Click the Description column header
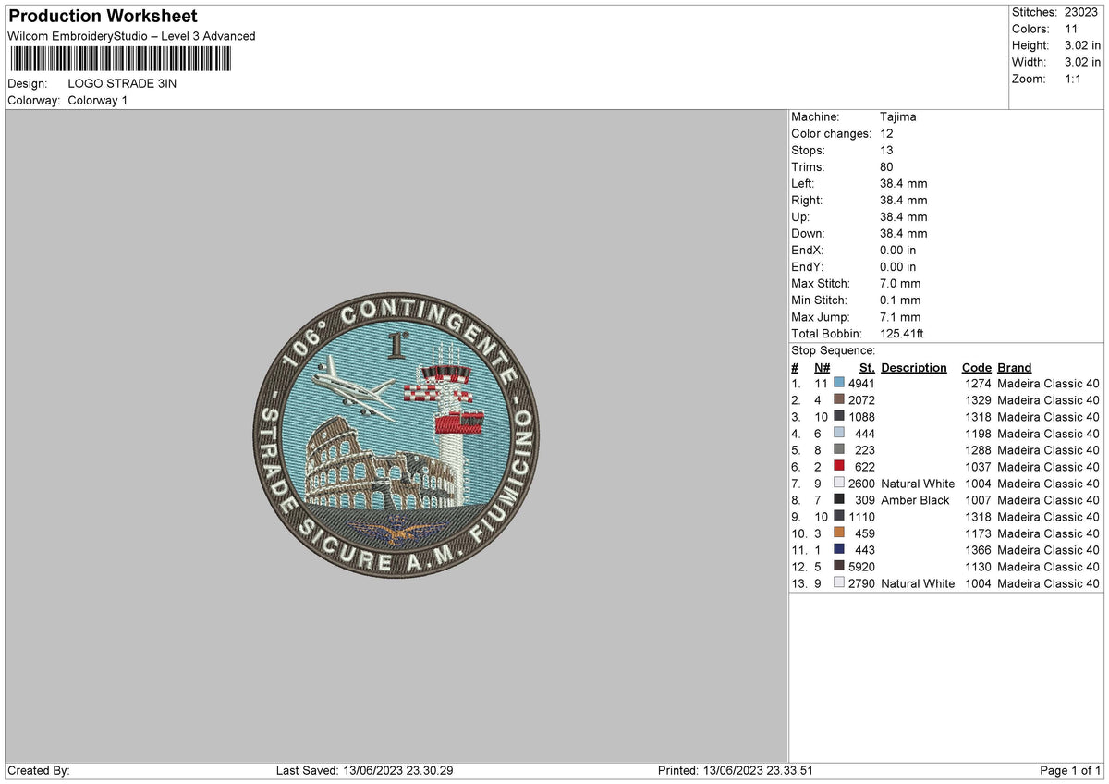 [913, 367]
